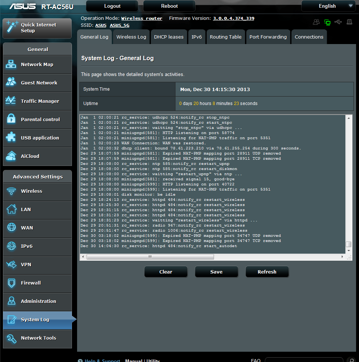Image resolution: width=359 pixels, height=362 pixels.
Task: Click the log scroll-right arrow
Action: click(342, 257)
